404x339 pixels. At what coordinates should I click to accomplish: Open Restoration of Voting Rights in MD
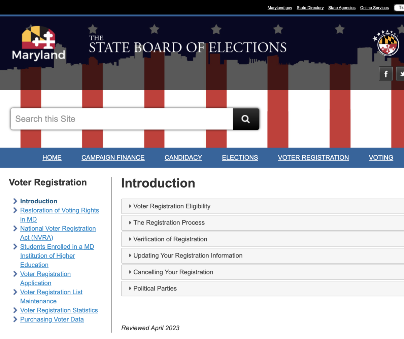60,215
